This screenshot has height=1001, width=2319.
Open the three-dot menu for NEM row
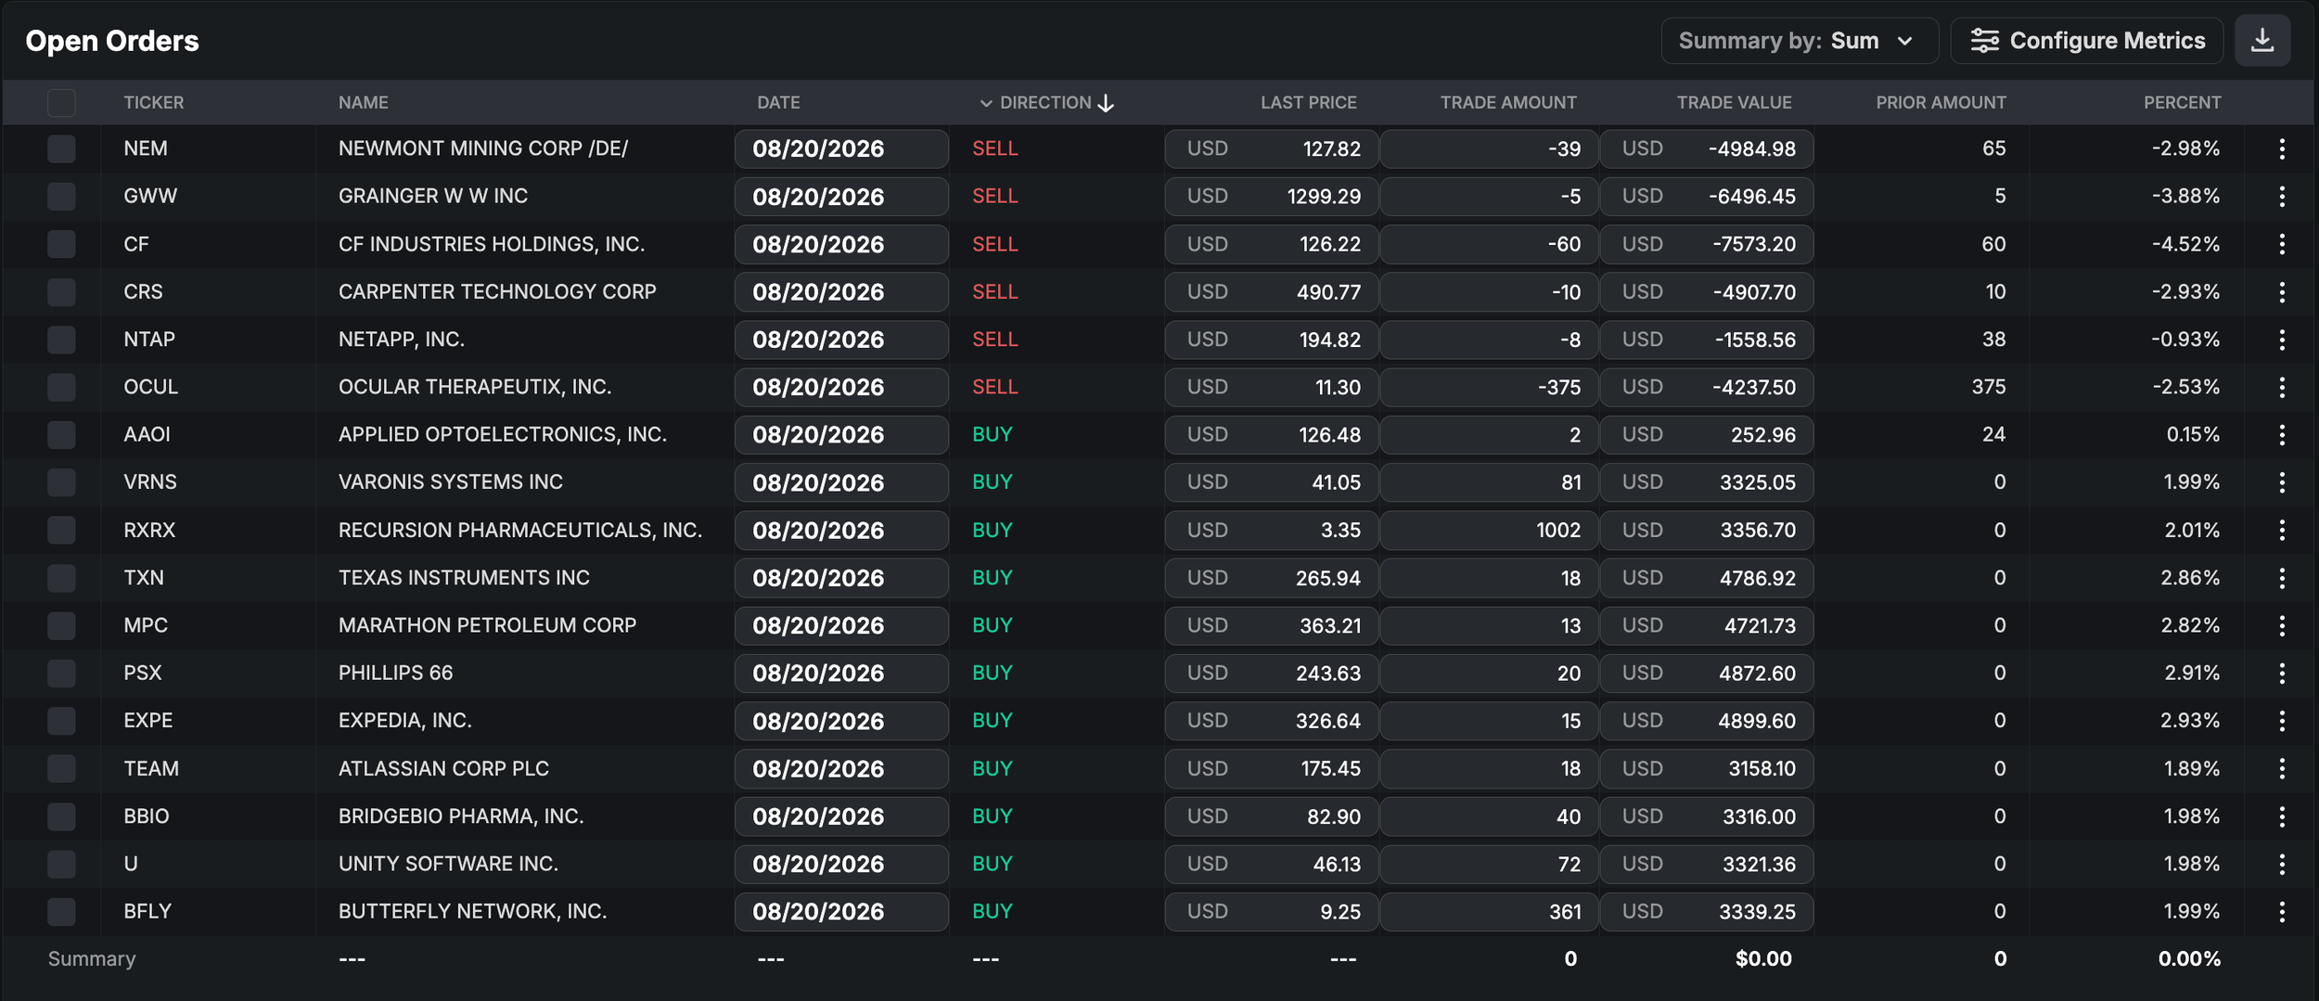2282,148
